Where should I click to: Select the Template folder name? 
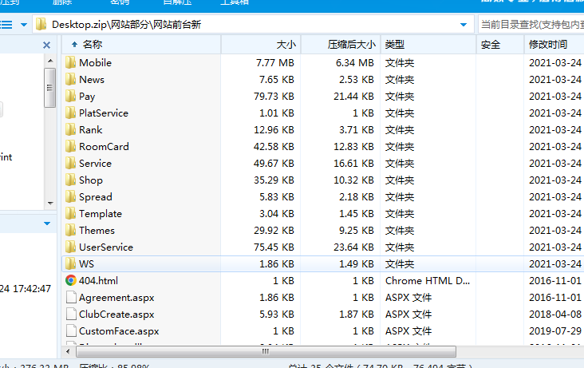pyautogui.click(x=101, y=213)
